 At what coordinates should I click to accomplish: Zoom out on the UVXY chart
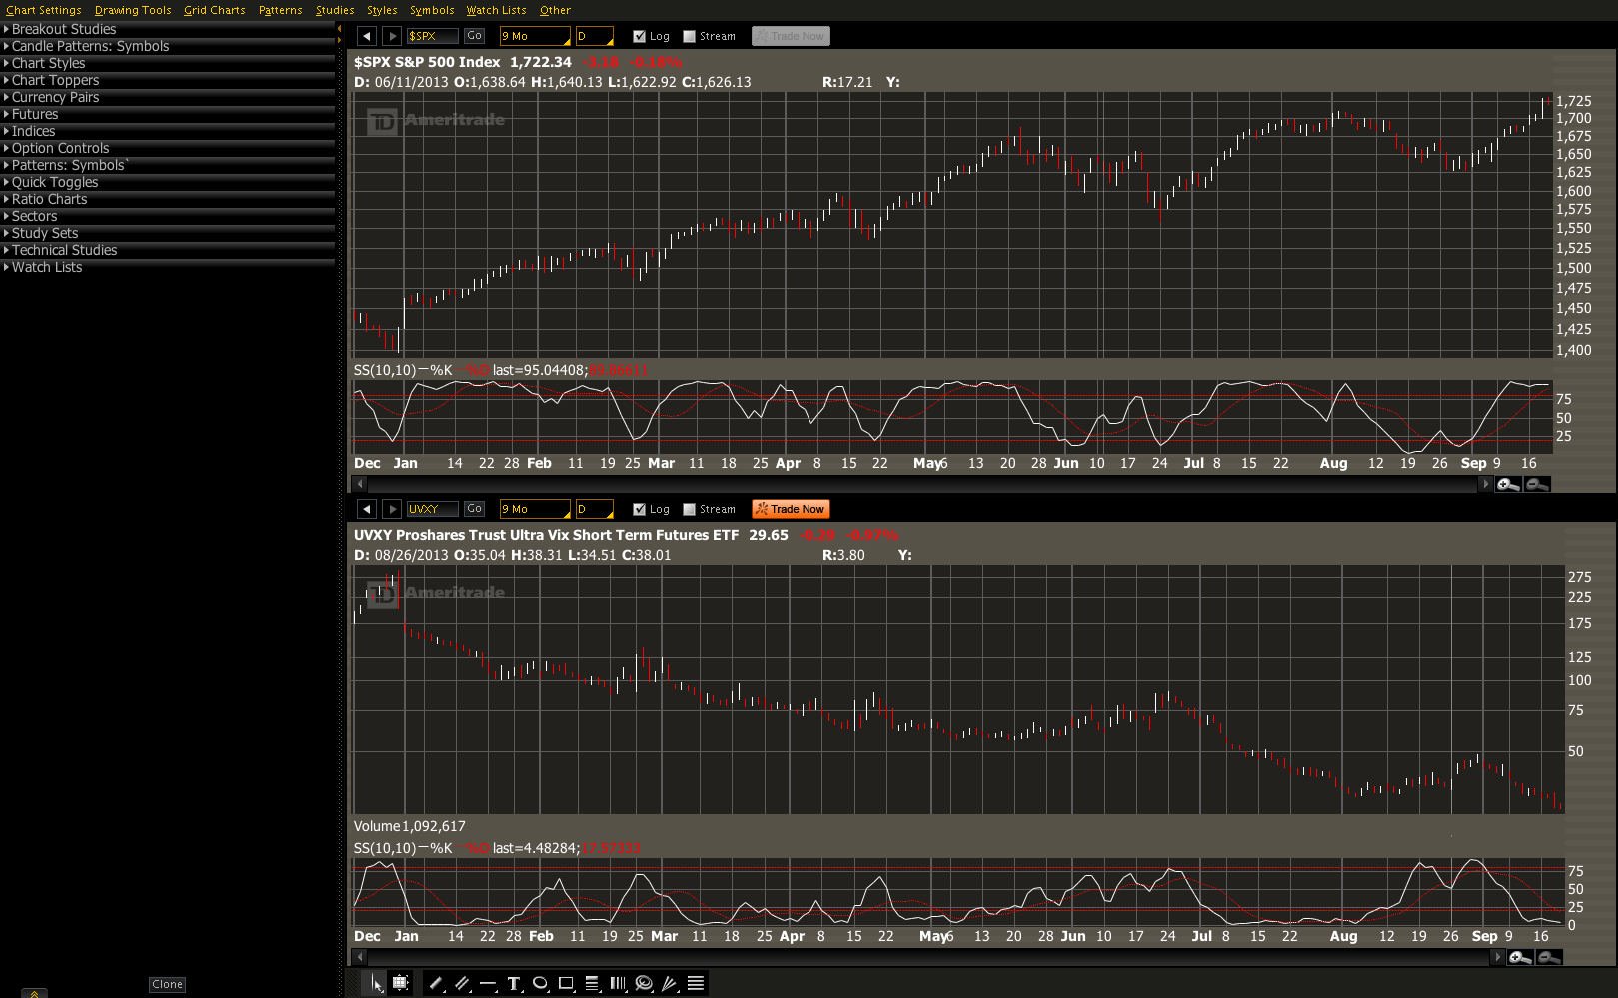[1548, 957]
